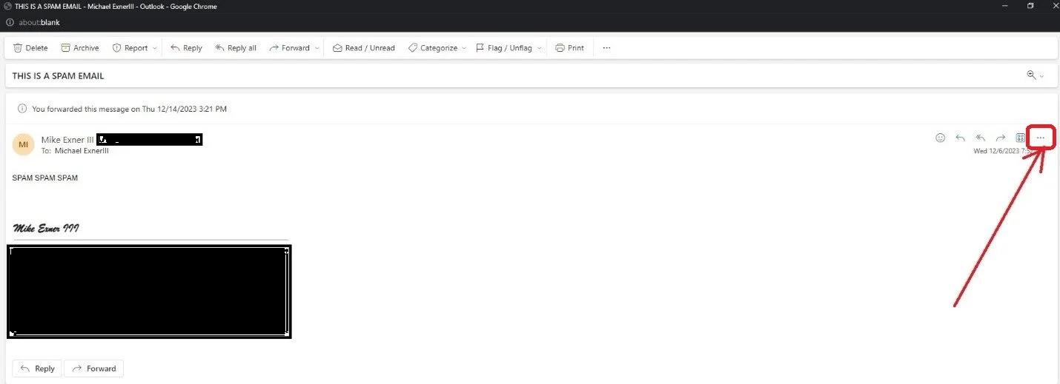Click Reply all in the top toolbar
The image size is (1060, 384).
236,48
